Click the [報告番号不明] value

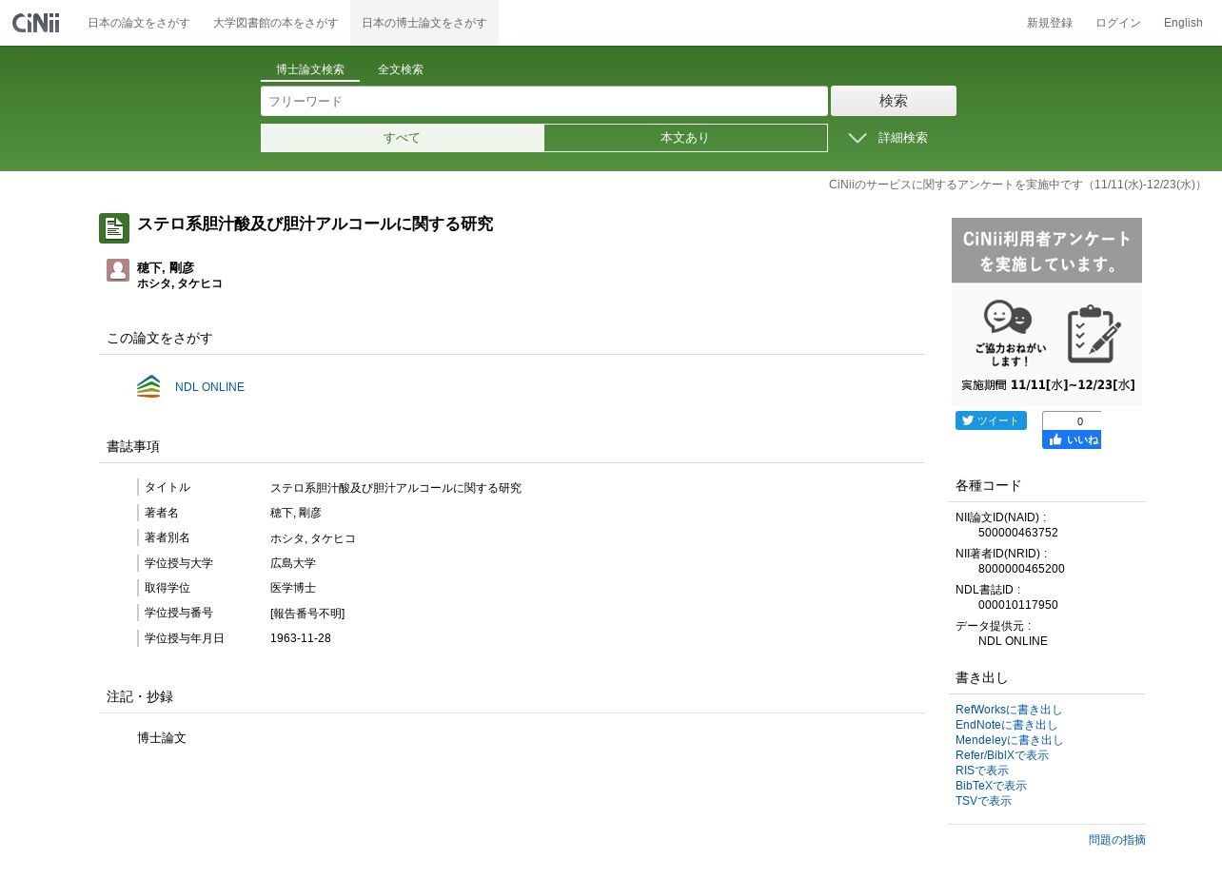(x=307, y=614)
